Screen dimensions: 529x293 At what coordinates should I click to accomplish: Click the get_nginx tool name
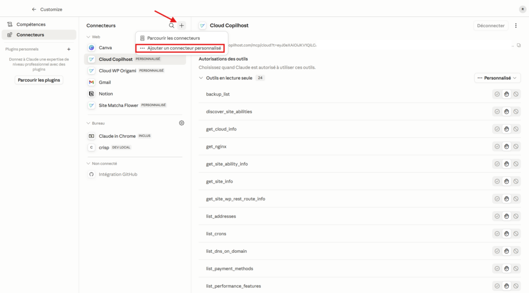pyautogui.click(x=216, y=146)
